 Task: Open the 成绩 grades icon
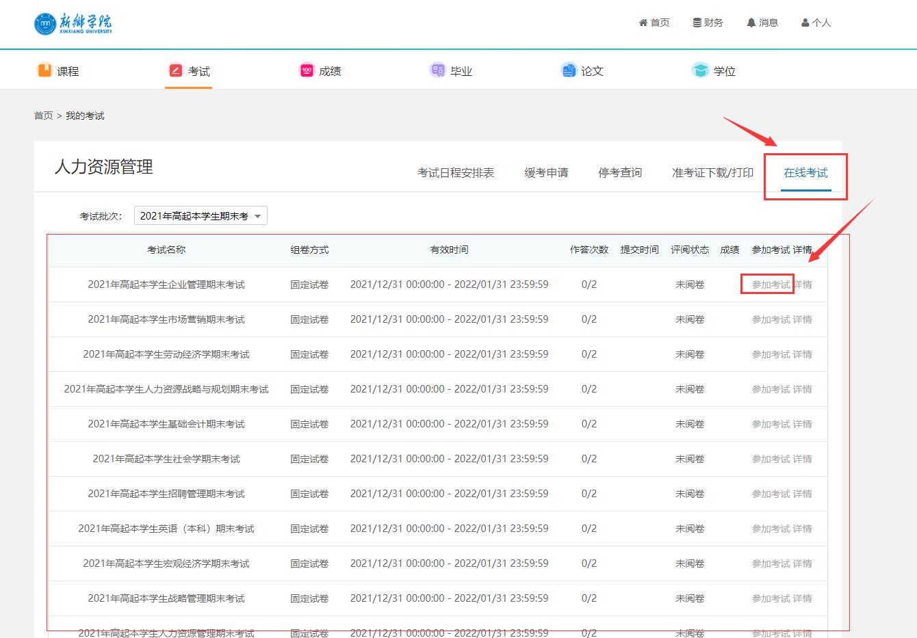(307, 70)
